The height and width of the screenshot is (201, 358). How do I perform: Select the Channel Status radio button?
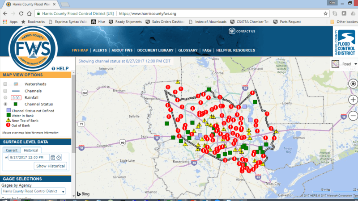(5, 104)
